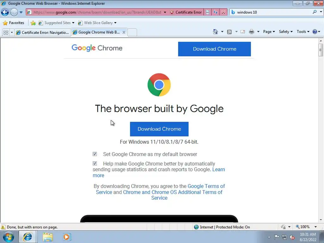Click the Action Center flag tray icon
The width and height of the screenshot is (324, 243).
click(x=277, y=237)
